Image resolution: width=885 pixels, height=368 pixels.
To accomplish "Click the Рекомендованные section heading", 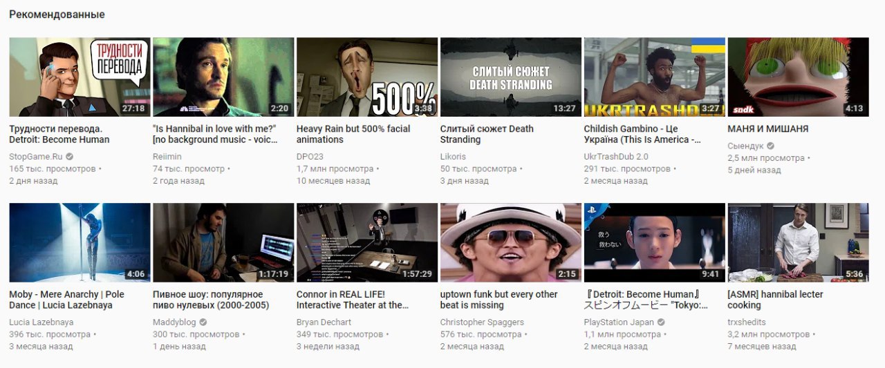I will click(57, 14).
